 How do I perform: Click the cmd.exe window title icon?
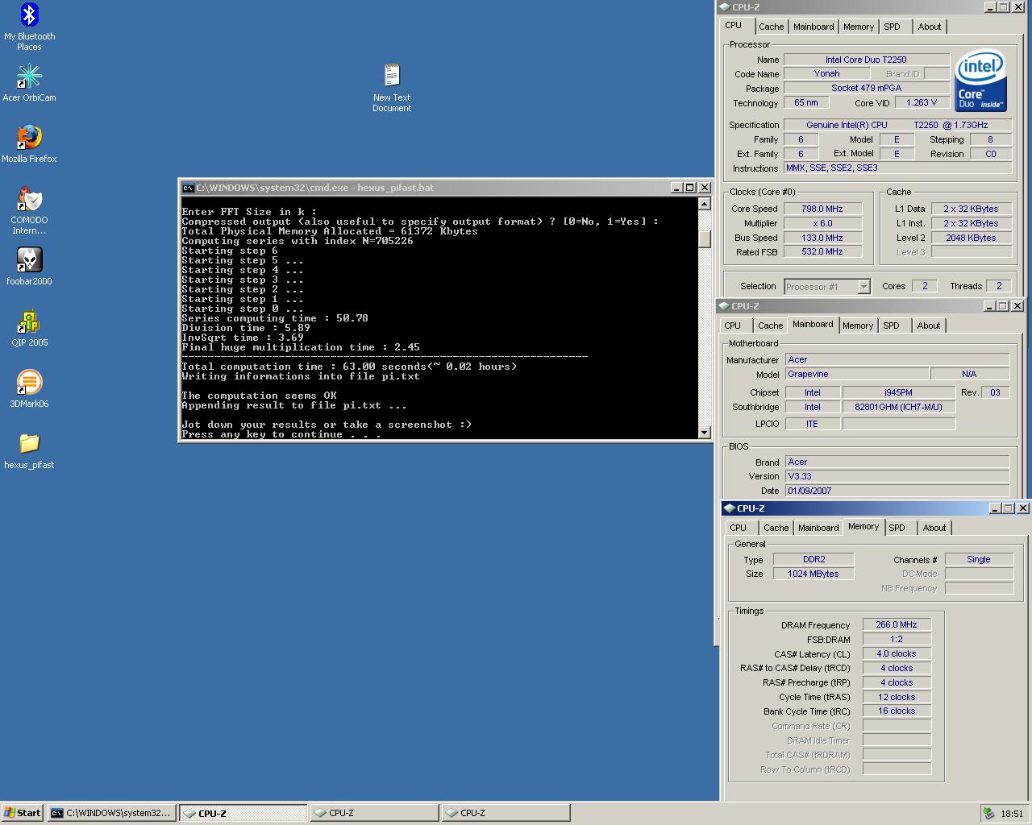pyautogui.click(x=188, y=188)
